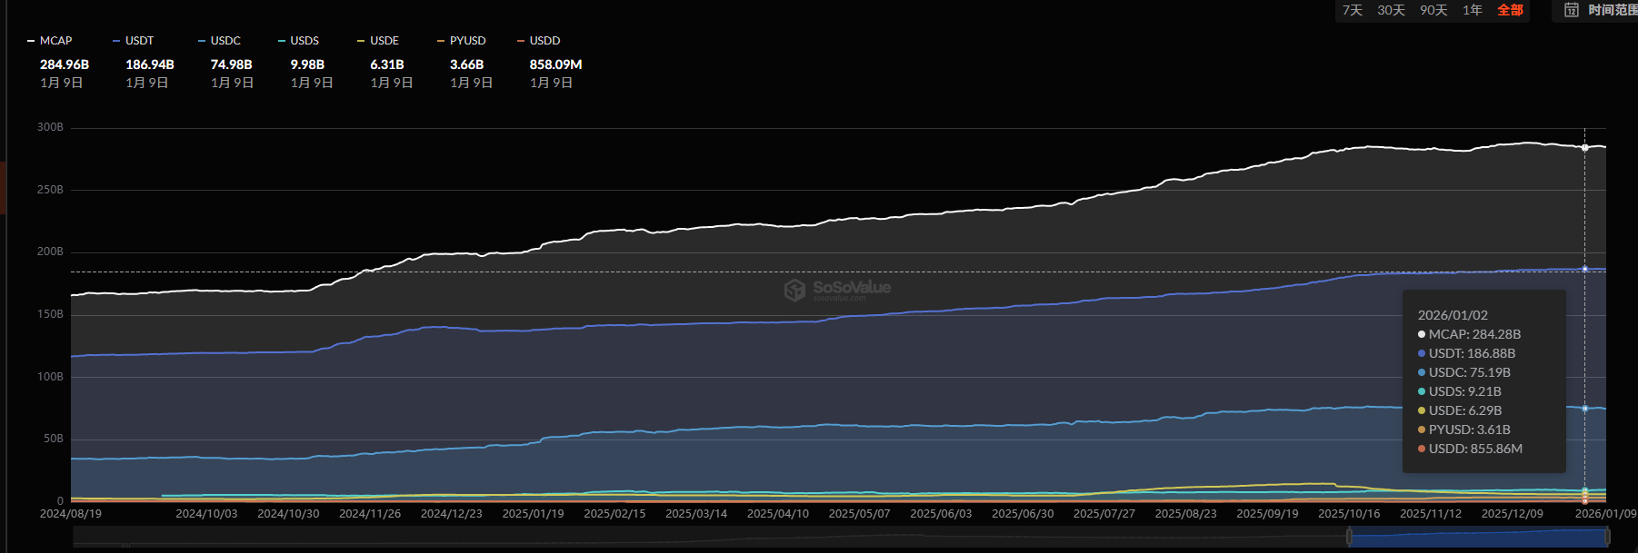Image resolution: width=1638 pixels, height=553 pixels.
Task: Open the 时间范围 time range selector
Action: coord(1612,10)
